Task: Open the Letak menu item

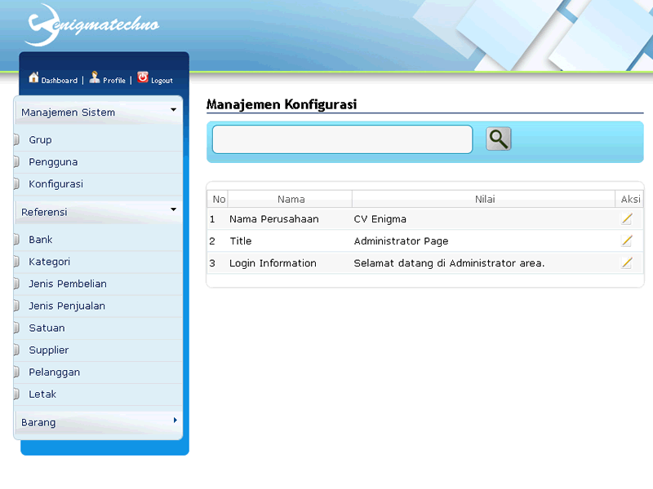Action: pyautogui.click(x=99, y=394)
